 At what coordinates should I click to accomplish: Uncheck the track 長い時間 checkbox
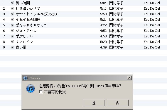coord(12,3)
